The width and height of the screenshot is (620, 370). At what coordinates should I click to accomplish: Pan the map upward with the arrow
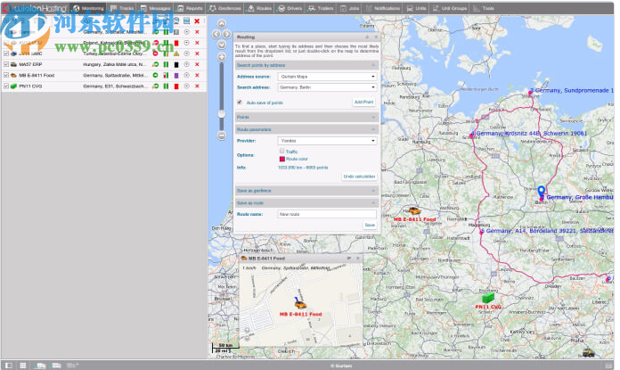click(222, 24)
